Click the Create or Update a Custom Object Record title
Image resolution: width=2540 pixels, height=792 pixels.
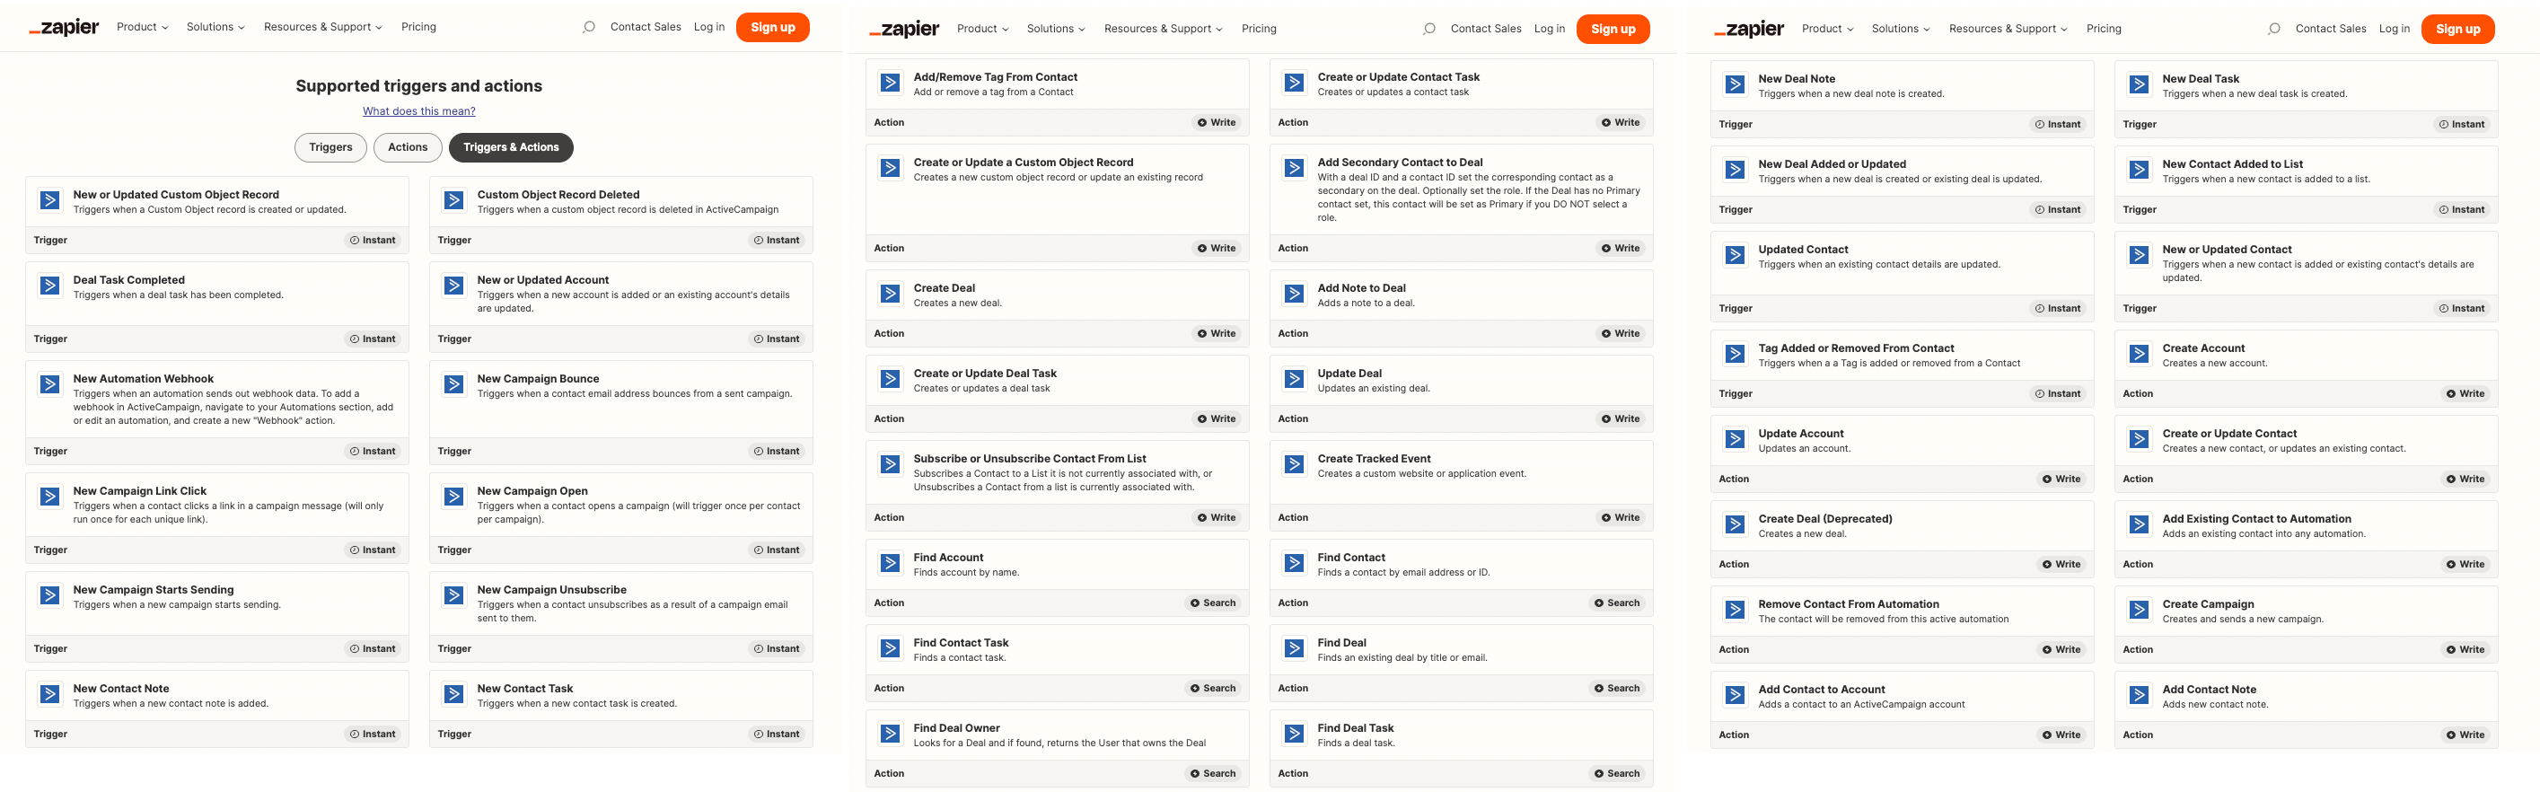coord(1023,163)
